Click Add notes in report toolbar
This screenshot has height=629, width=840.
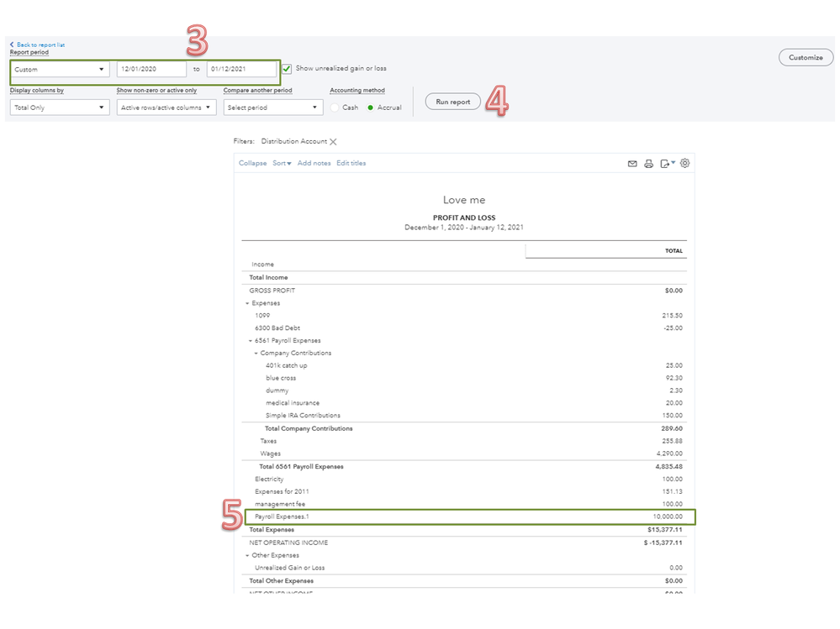click(x=314, y=164)
